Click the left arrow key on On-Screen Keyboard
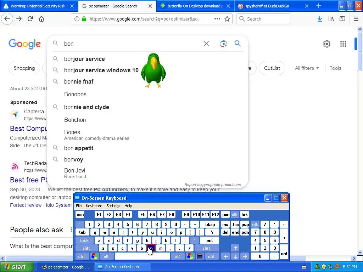 pos(226,256)
